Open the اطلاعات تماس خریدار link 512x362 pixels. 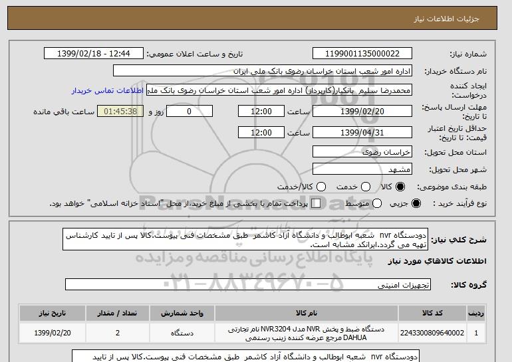[x=108, y=90]
